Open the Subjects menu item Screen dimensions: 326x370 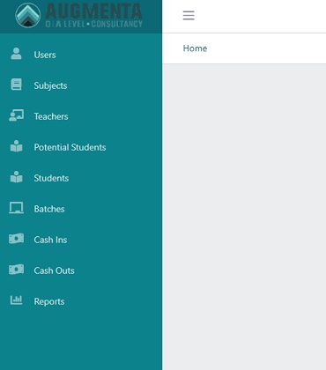click(81, 85)
